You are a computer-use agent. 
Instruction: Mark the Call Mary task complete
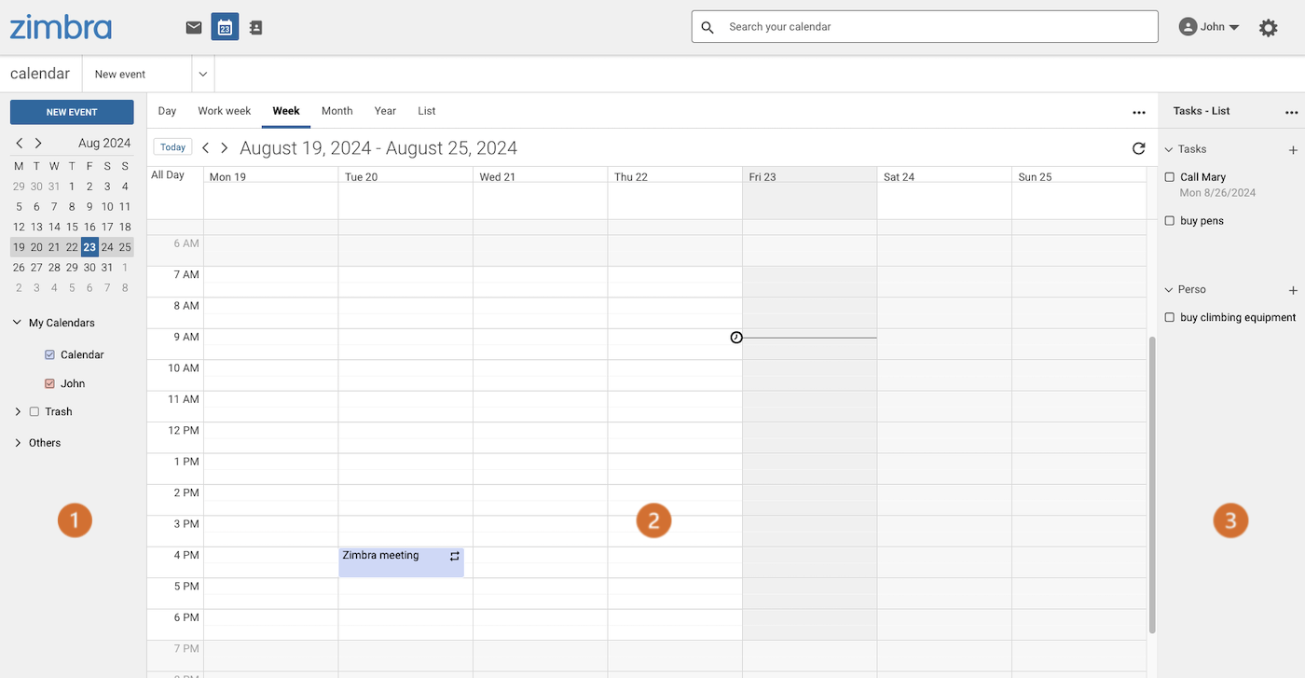(1169, 177)
